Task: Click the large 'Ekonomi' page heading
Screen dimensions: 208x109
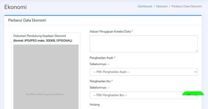Action: 15,7
